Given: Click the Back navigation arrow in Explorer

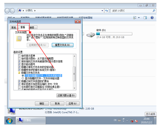Looking at the screenshot, I should tap(7, 11).
